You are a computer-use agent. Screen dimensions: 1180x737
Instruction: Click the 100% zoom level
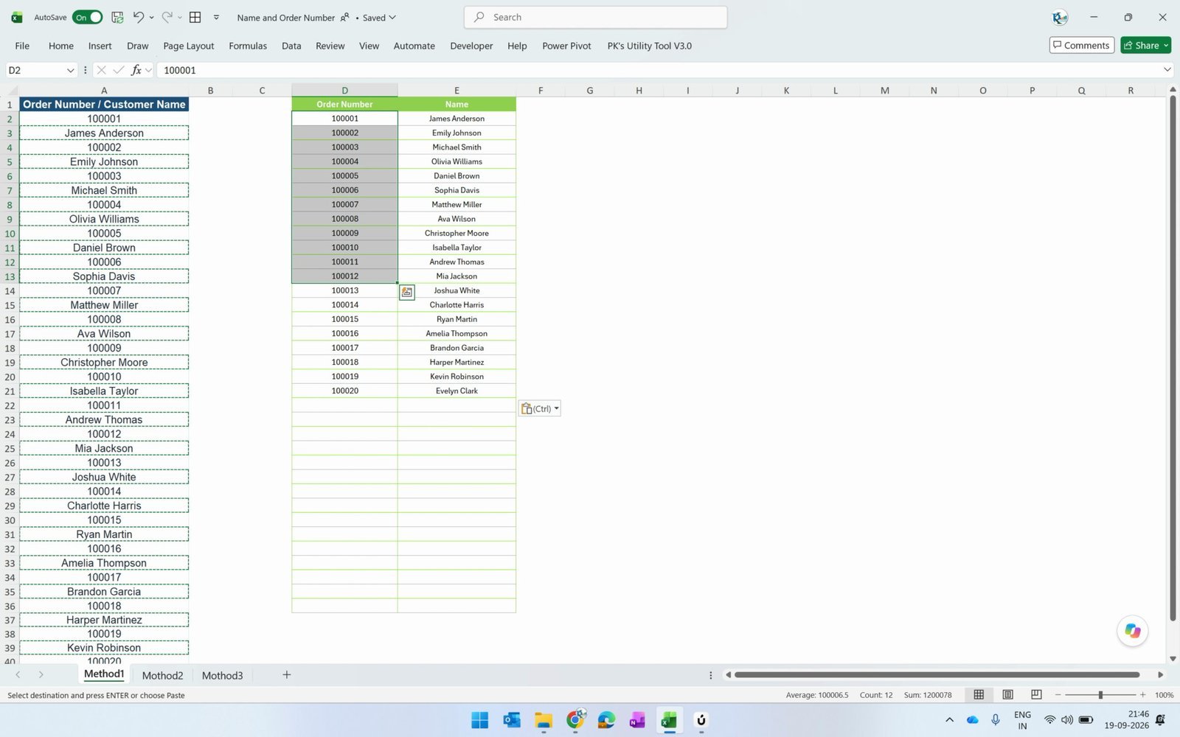[x=1164, y=695]
